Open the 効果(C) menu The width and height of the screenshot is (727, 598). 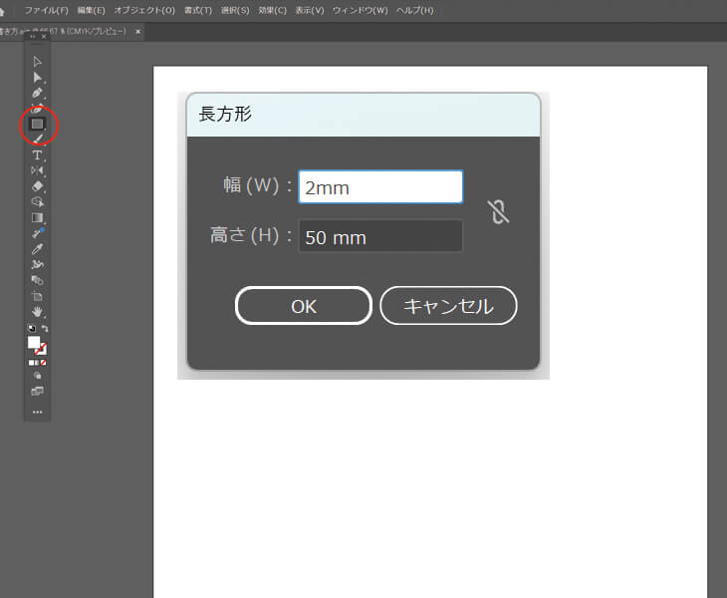coord(272,10)
